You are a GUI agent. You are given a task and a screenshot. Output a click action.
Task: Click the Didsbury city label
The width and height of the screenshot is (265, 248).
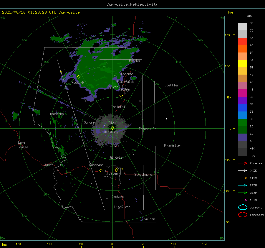tap(111, 132)
